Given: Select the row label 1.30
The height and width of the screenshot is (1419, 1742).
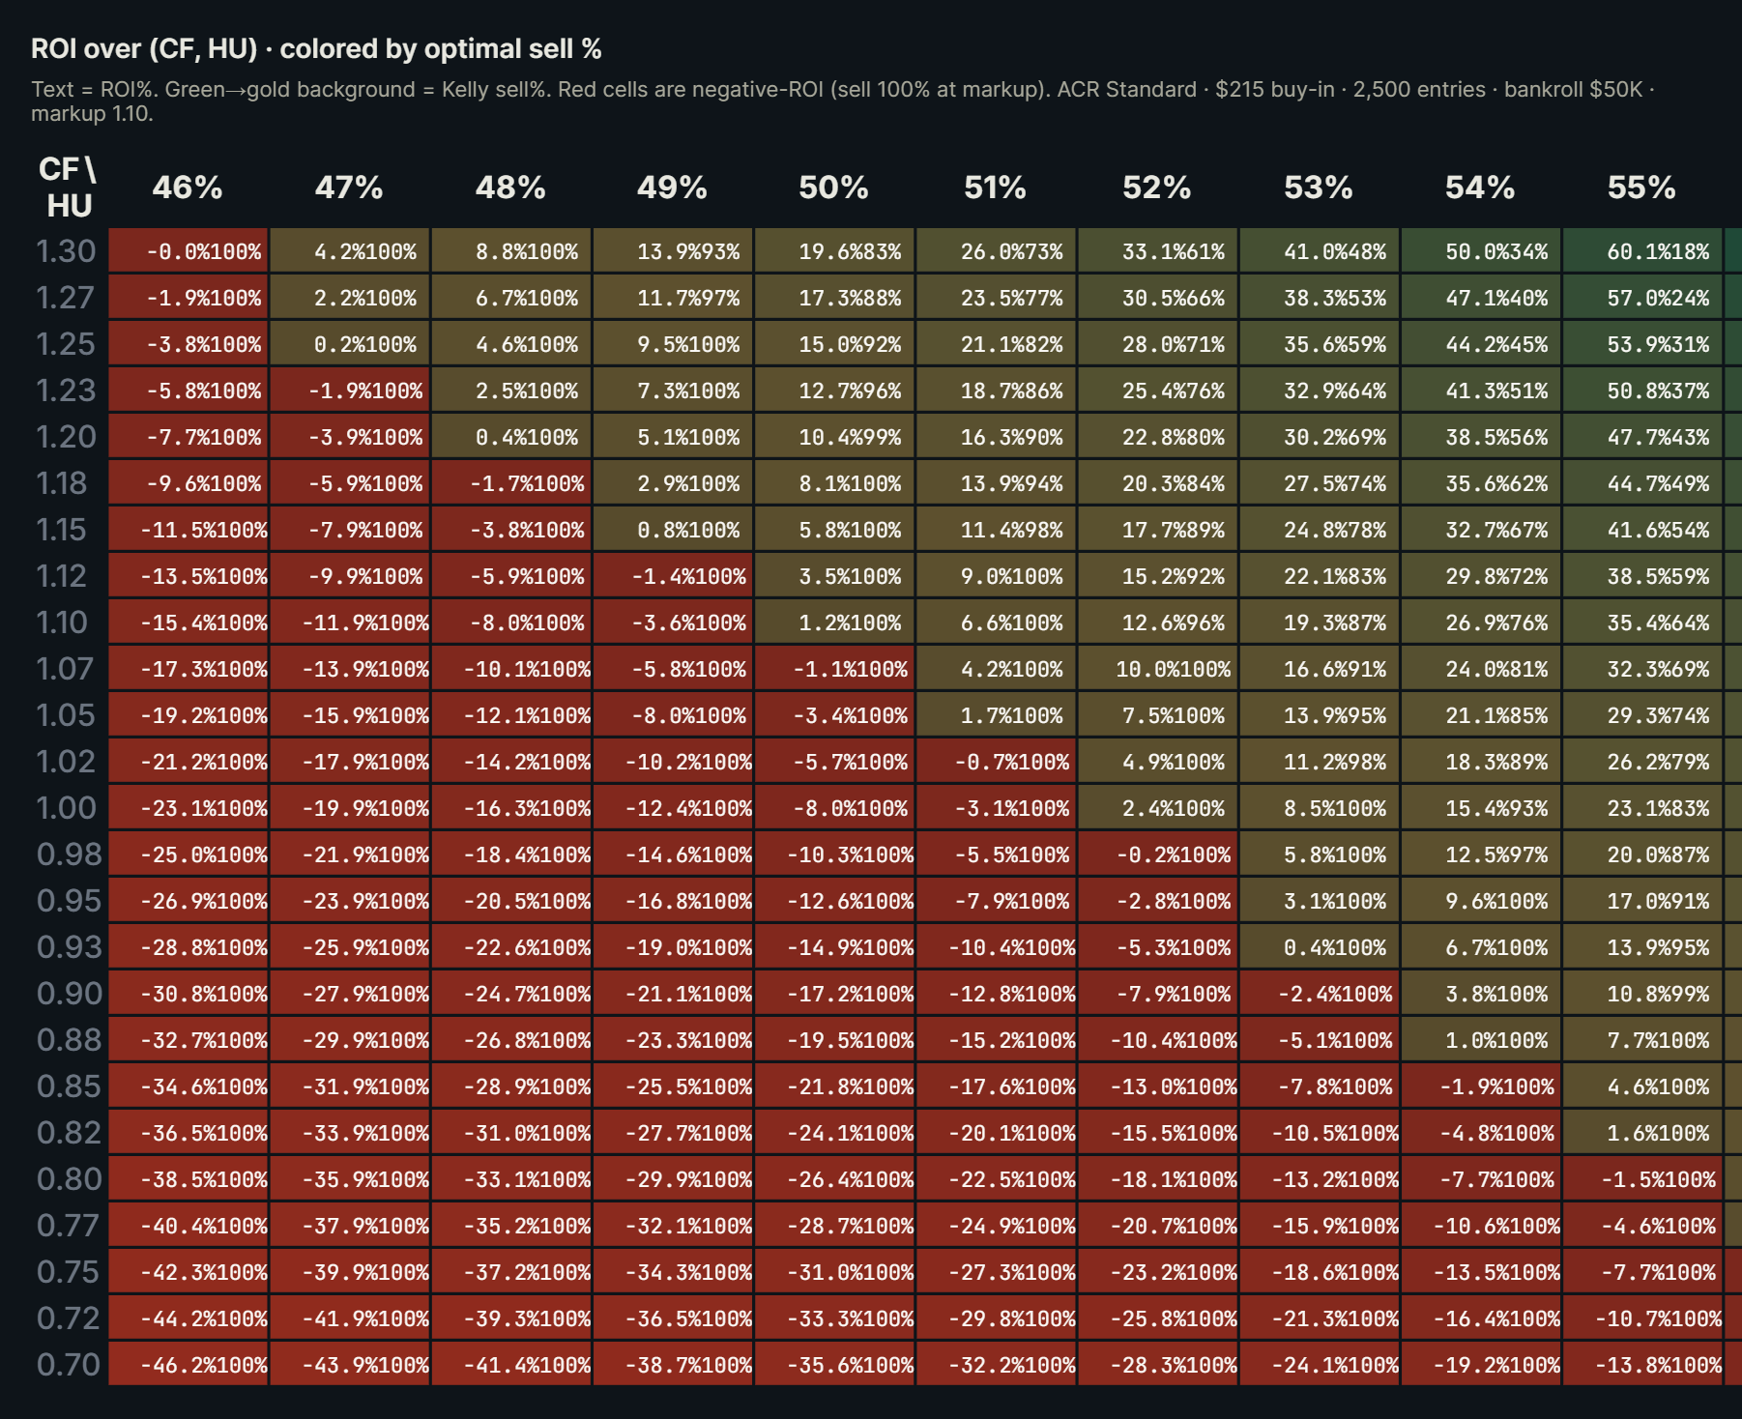Looking at the screenshot, I should point(65,250).
